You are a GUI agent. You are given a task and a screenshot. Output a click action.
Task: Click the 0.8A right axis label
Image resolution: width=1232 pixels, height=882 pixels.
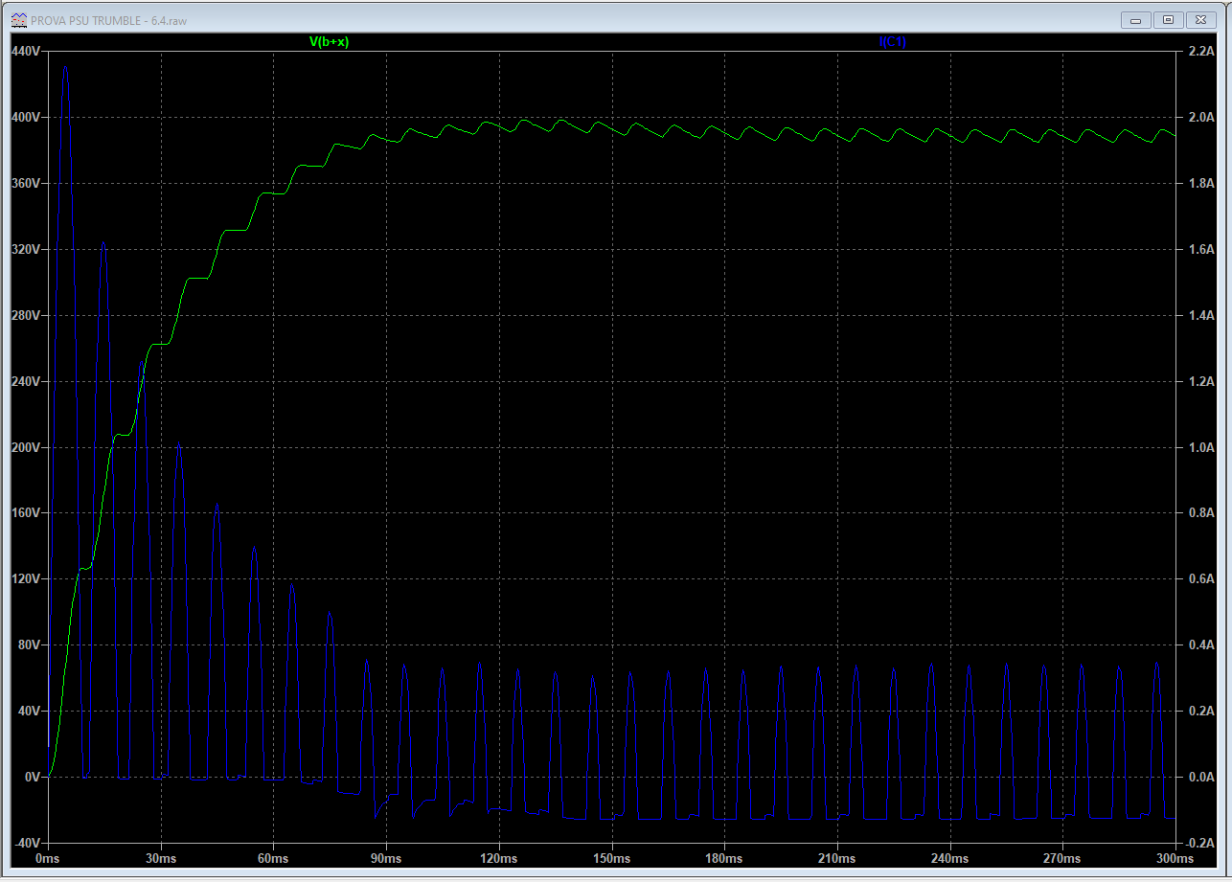point(1200,513)
